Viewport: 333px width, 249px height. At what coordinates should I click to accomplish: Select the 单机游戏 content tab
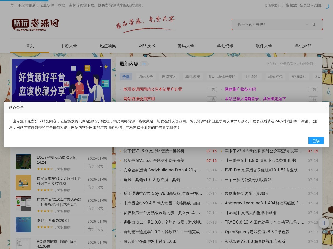[193, 77]
